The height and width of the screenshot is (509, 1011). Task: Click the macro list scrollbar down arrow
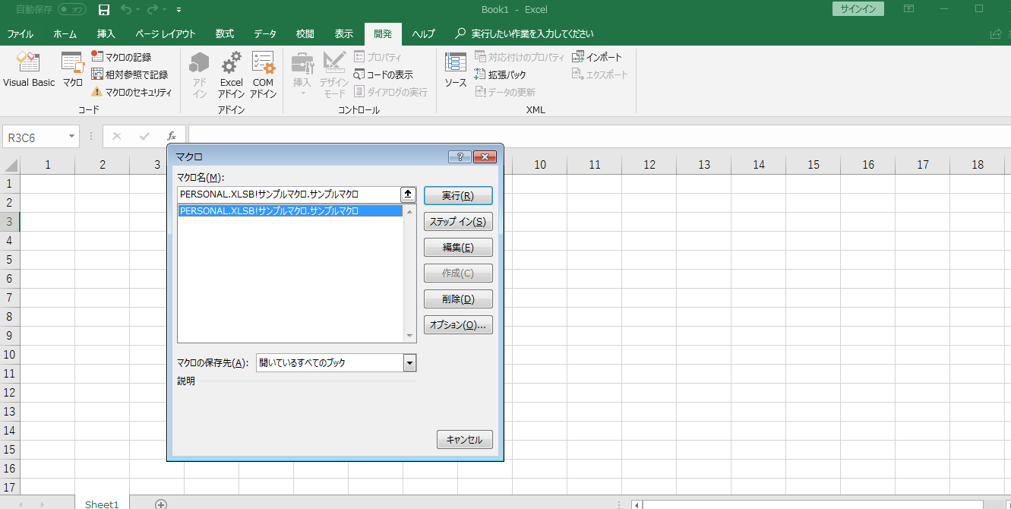(x=408, y=334)
